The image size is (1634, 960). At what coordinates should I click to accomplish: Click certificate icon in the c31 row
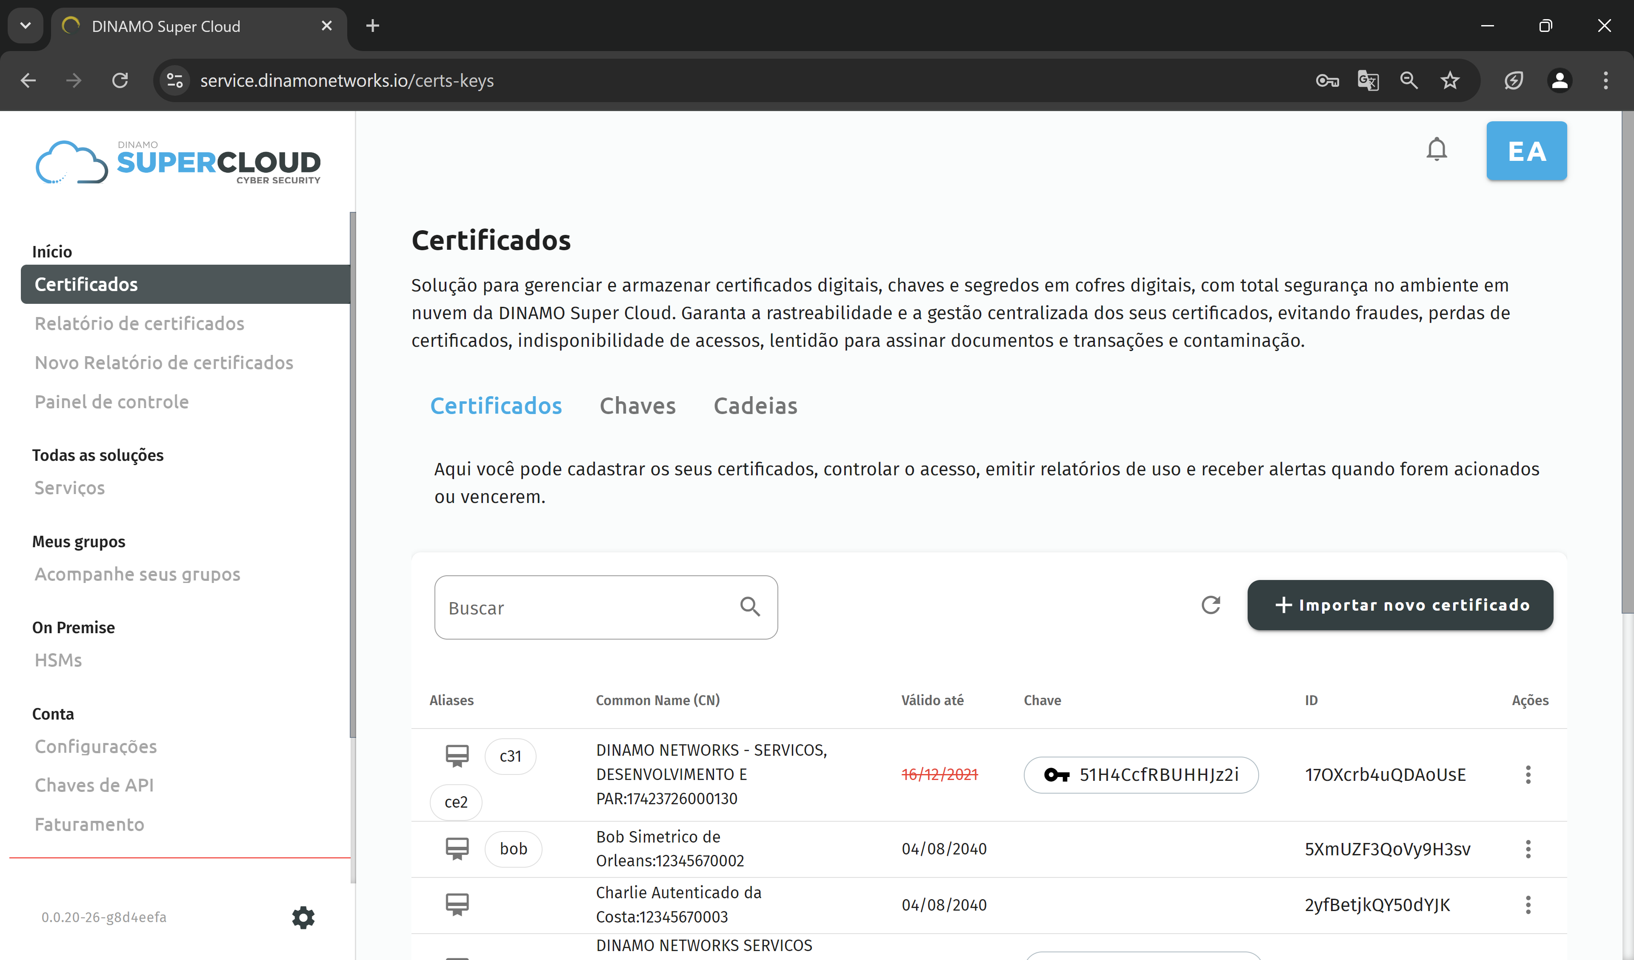[457, 756]
